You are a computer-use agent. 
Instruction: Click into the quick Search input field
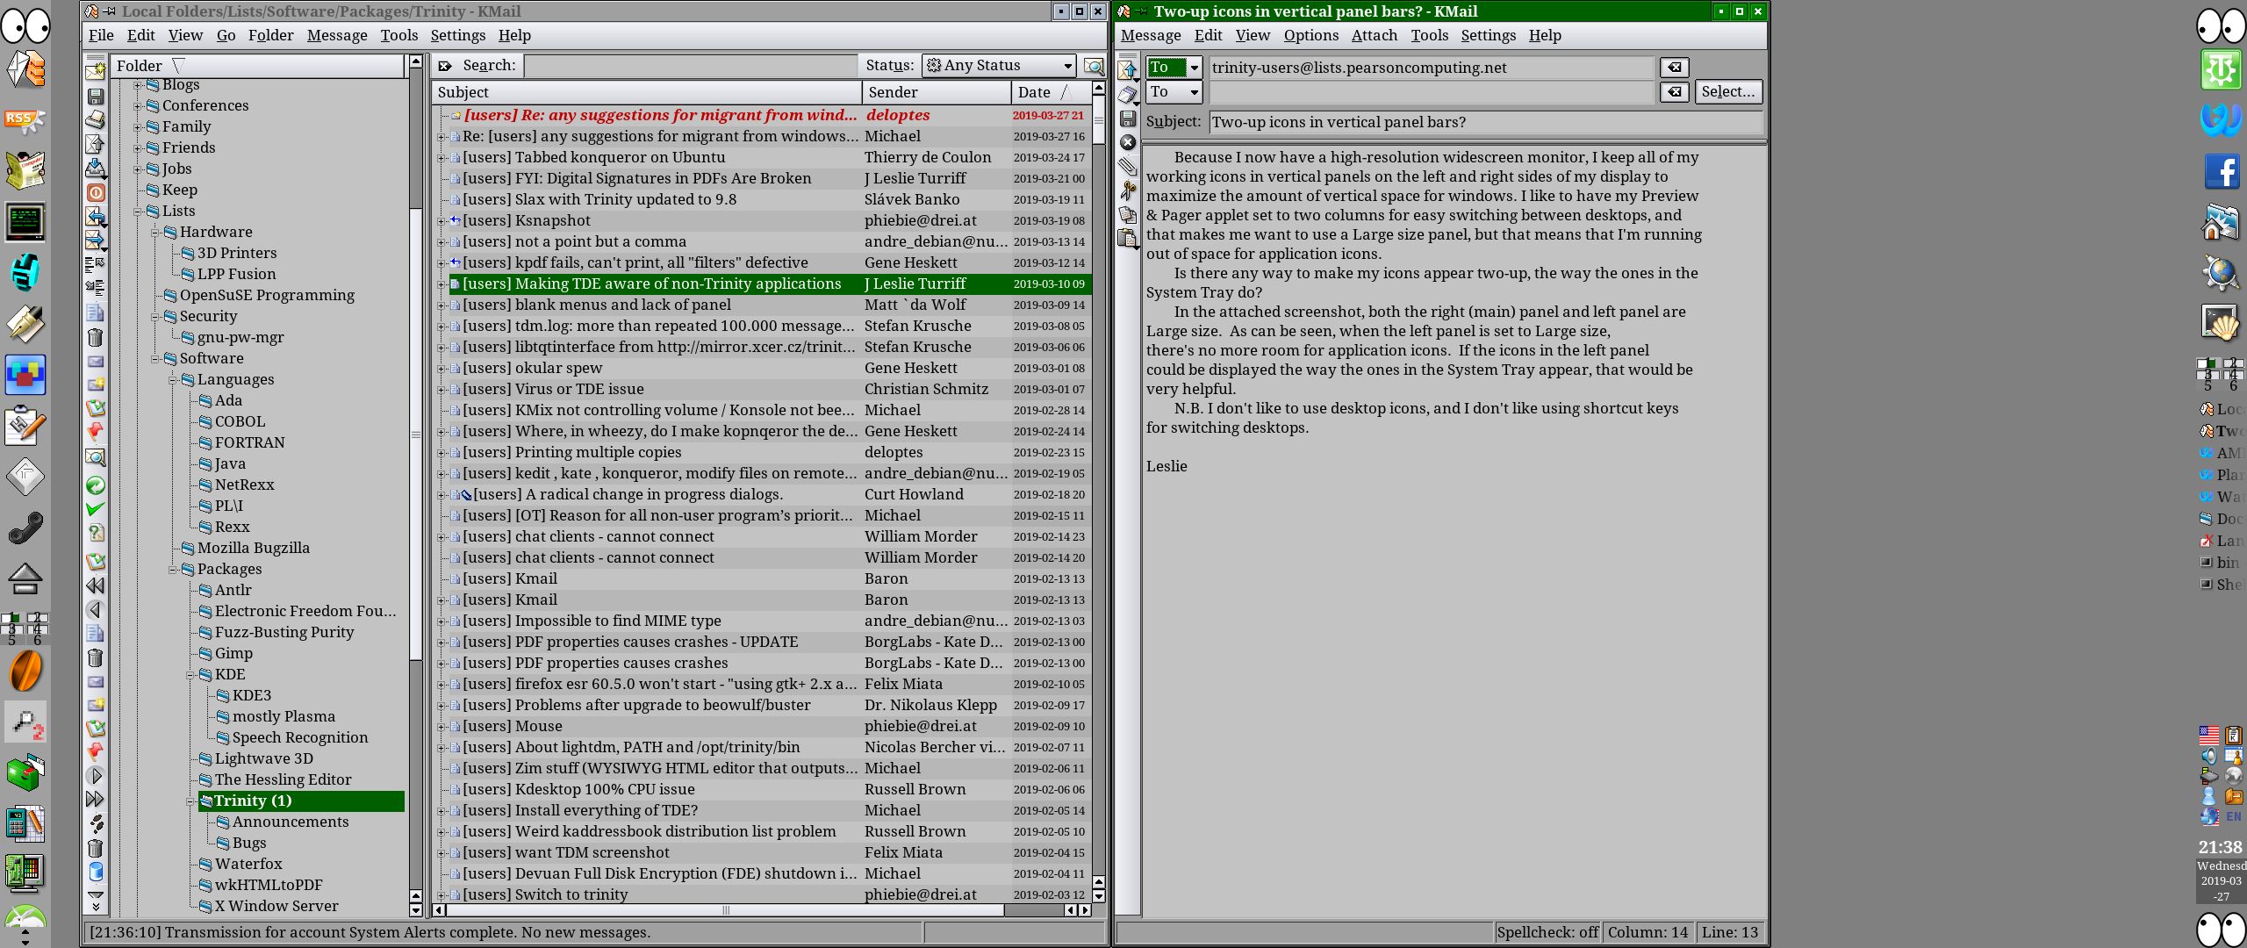tap(690, 66)
